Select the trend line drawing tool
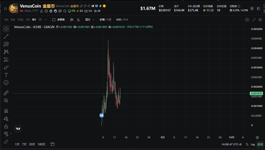Screen dimensions: 265x150 (x=6, y=37)
